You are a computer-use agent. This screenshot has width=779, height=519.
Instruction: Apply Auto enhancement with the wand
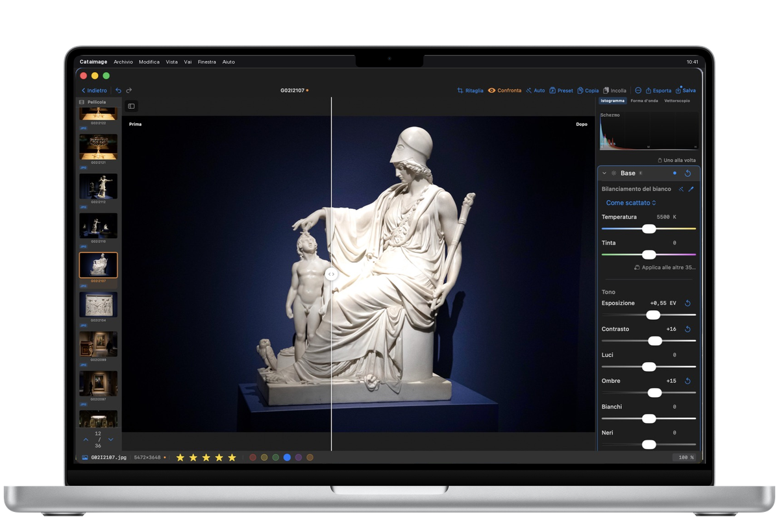tap(536, 90)
